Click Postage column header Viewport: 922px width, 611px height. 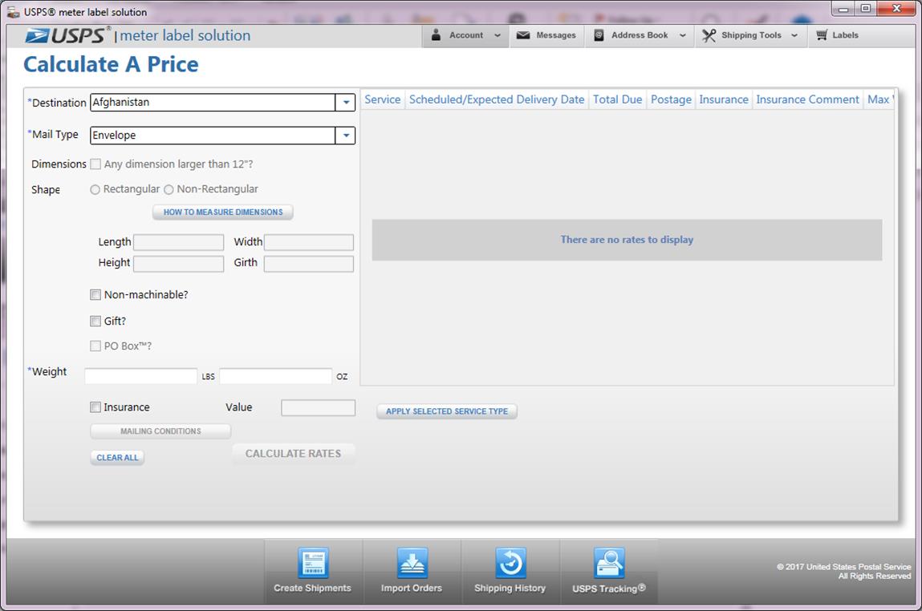click(671, 99)
